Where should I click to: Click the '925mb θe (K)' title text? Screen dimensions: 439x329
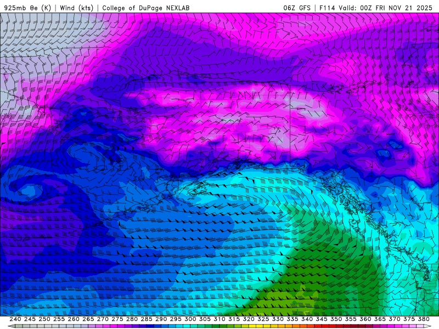coord(27,8)
